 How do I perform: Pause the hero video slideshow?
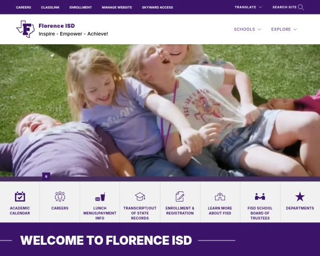tap(46, 177)
